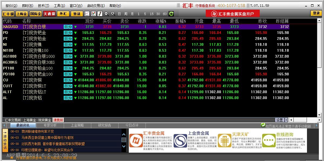
Task: Click the green refresh icon in toolbar
Action: [x=171, y=14]
